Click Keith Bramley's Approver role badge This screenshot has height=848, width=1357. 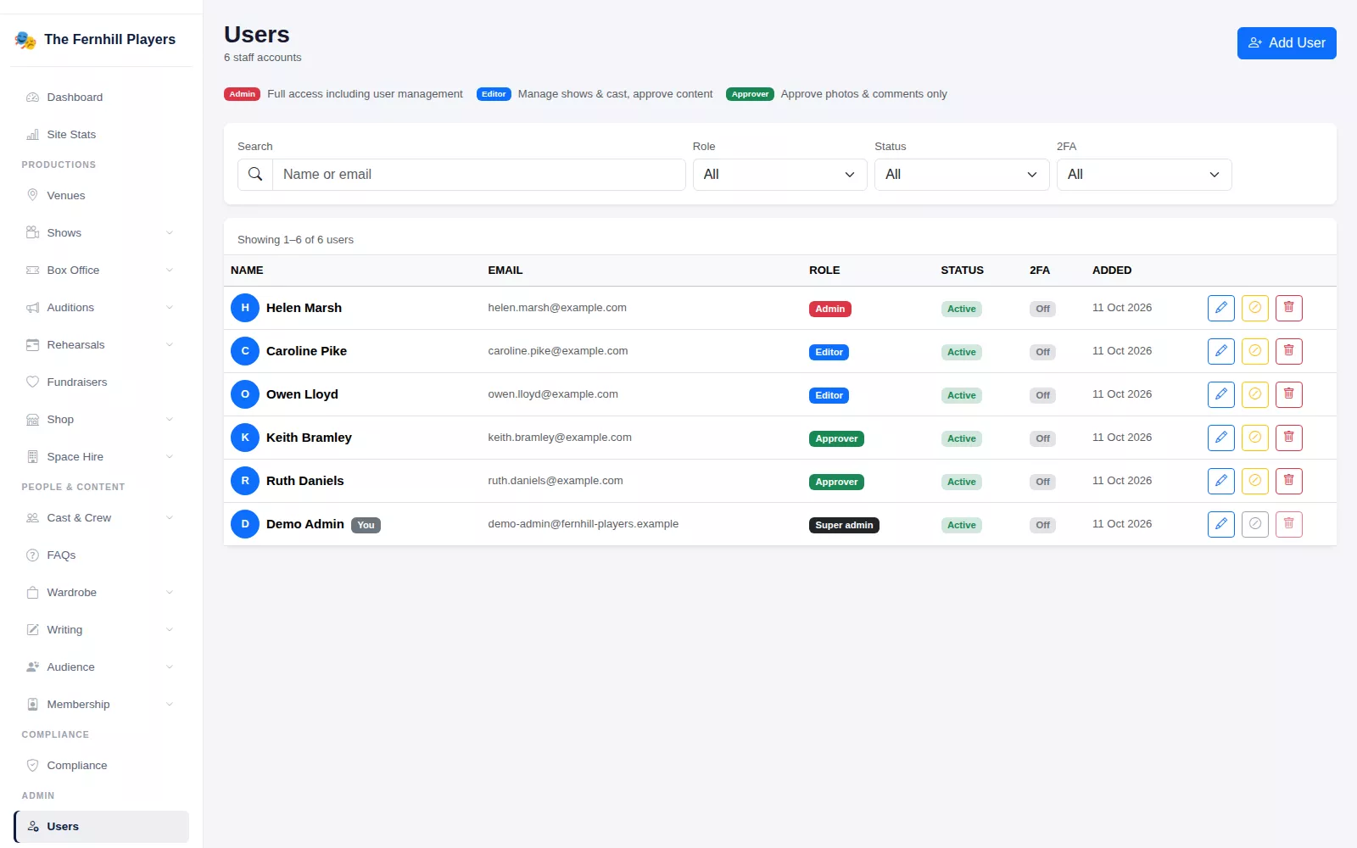pos(836,438)
